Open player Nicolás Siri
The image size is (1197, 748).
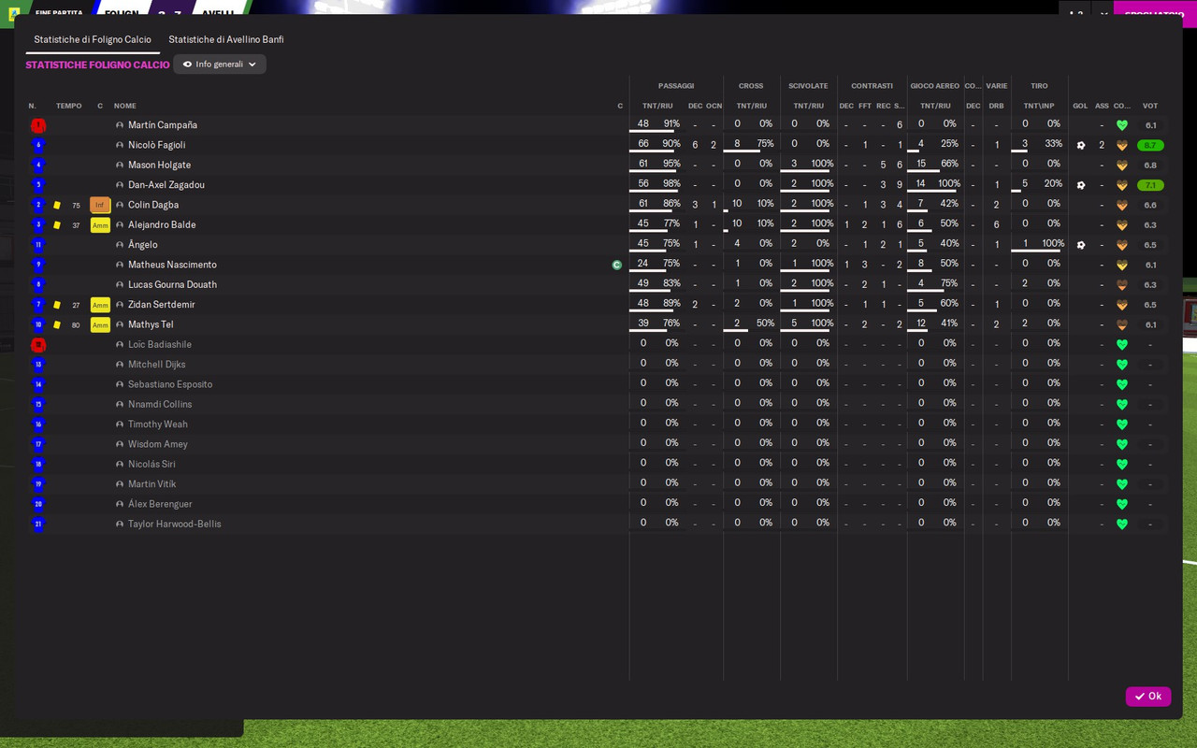click(151, 465)
